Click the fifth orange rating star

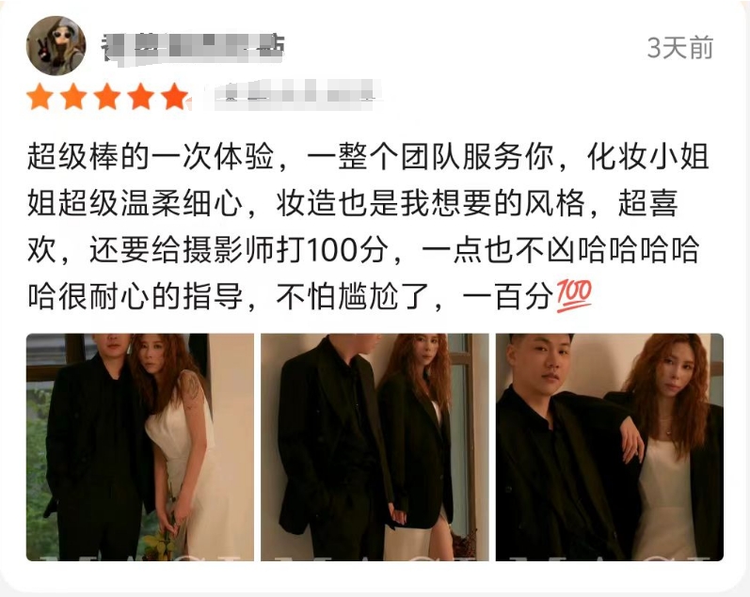pyautogui.click(x=175, y=97)
